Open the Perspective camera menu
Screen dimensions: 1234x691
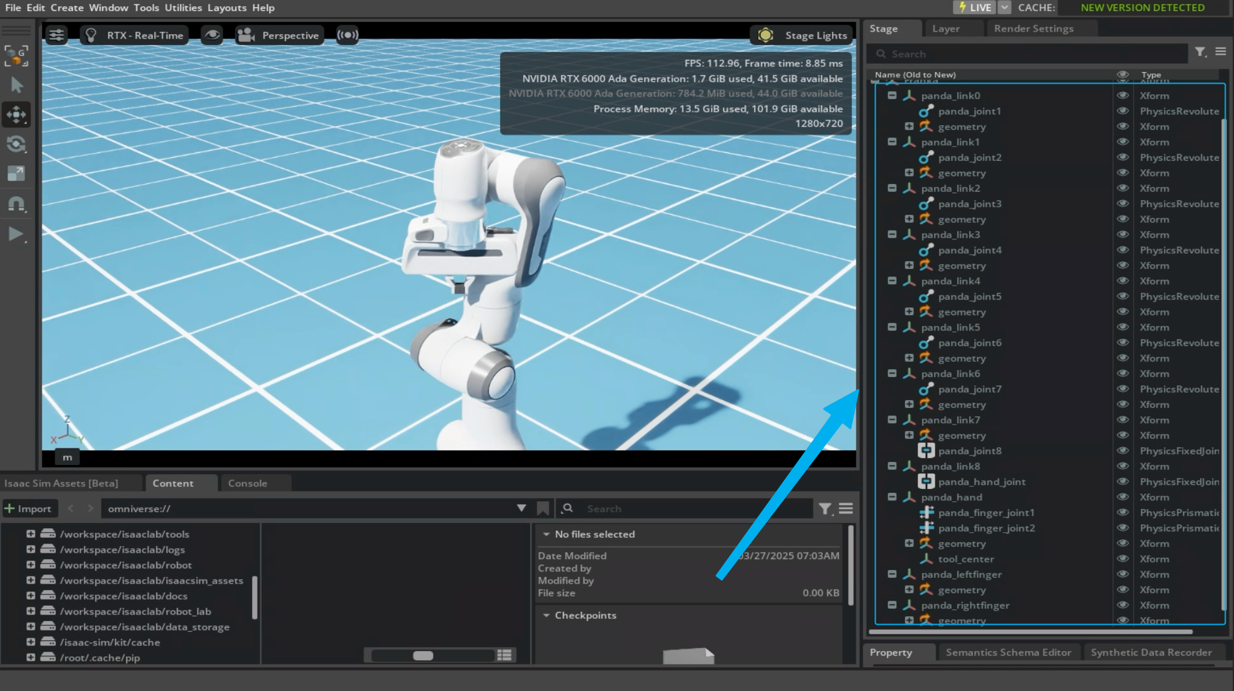tap(279, 35)
